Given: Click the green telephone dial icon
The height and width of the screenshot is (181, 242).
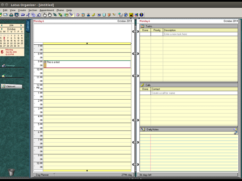Looking at the screenshot, I should [67, 15].
